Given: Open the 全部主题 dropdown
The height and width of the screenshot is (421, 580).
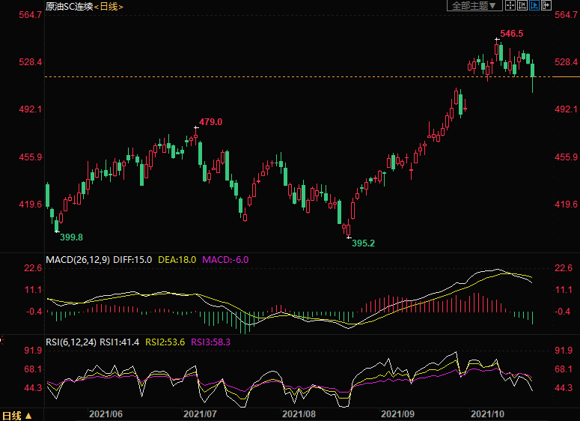Looking at the screenshot, I should point(474,6).
